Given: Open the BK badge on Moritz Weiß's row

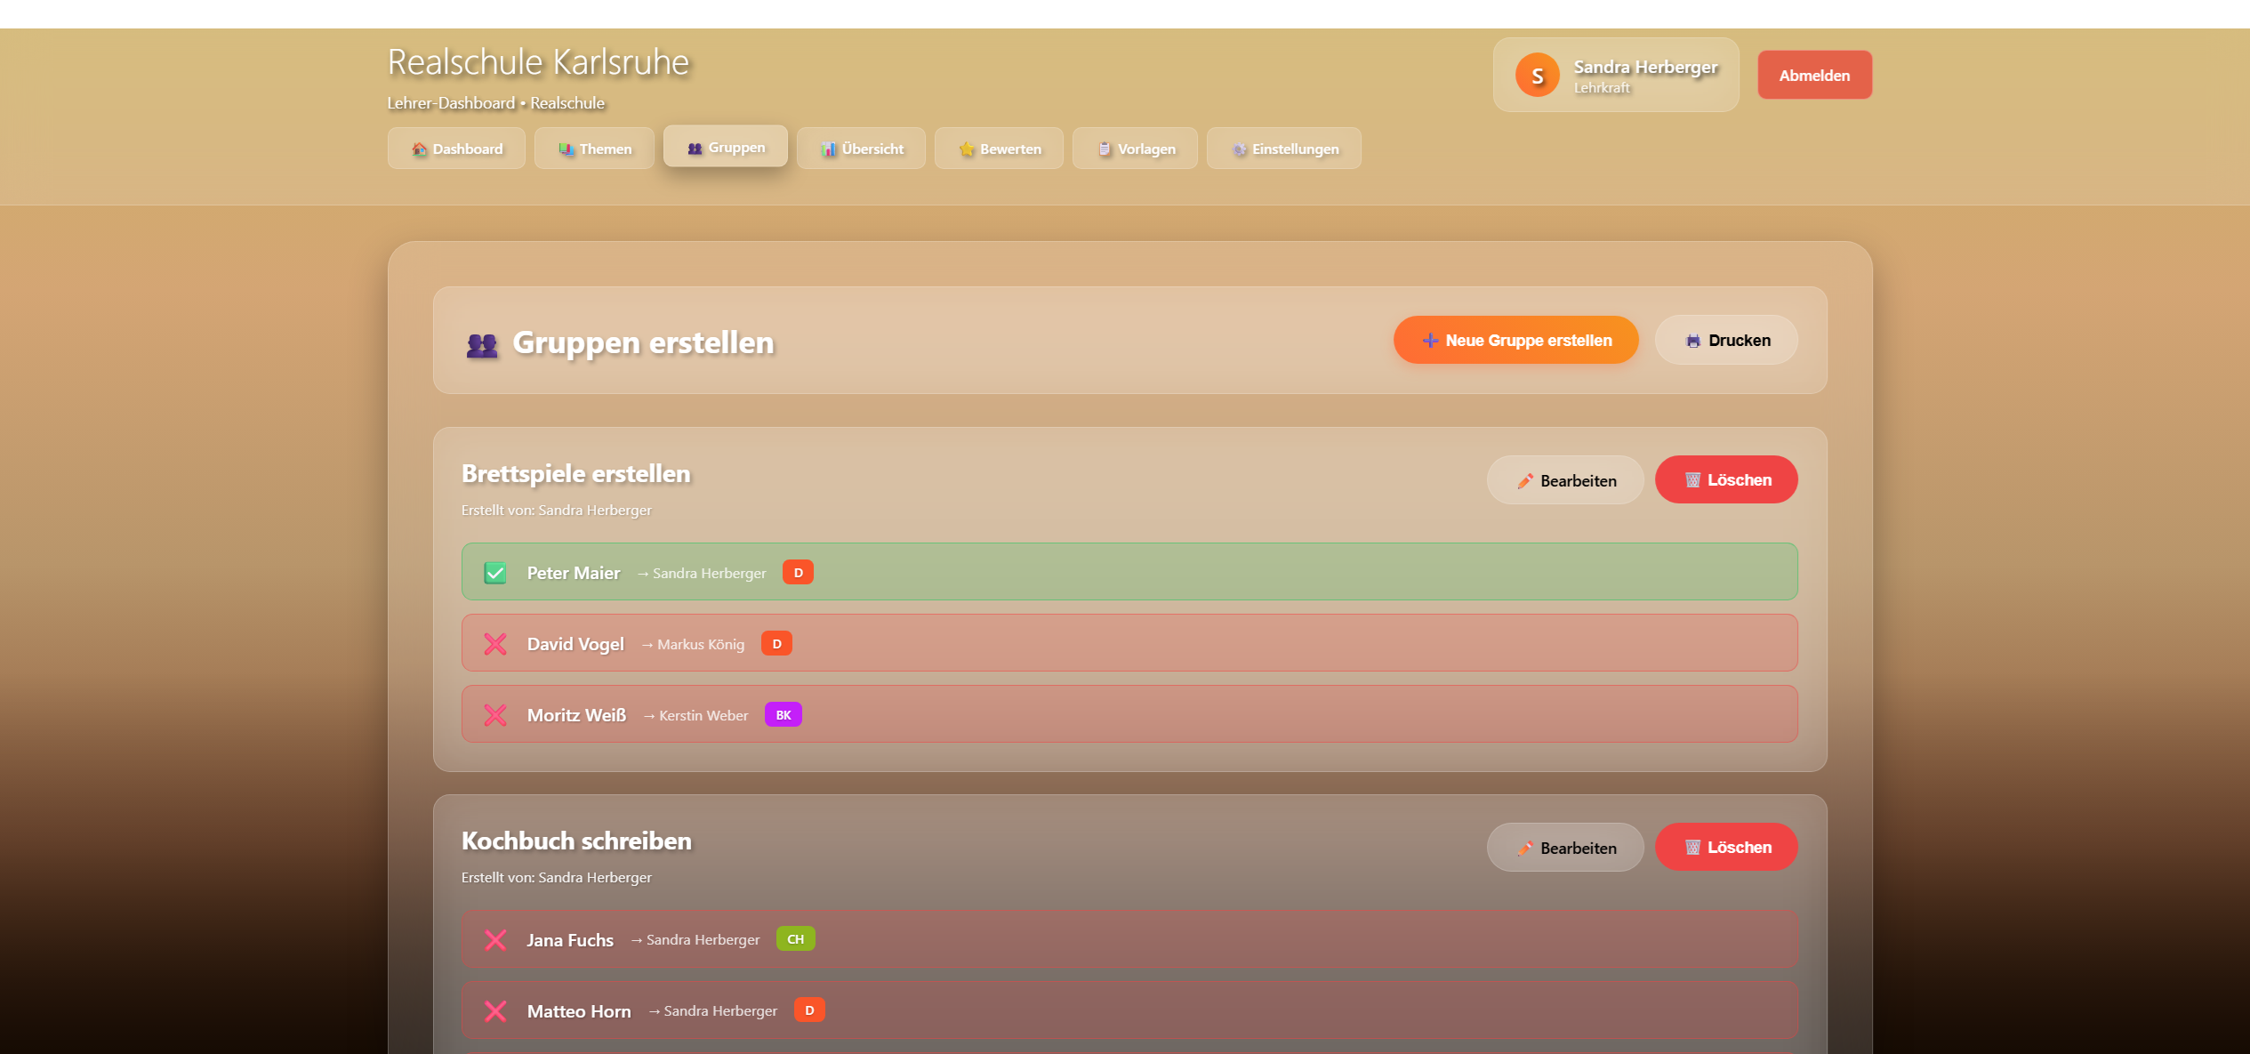Looking at the screenshot, I should pos(783,714).
